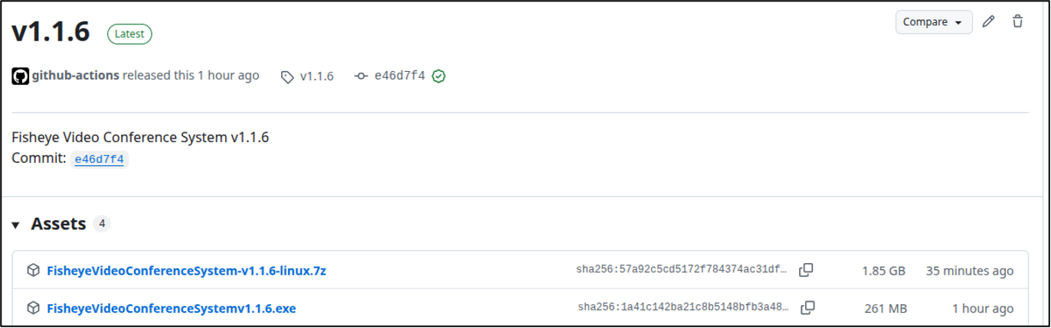The image size is (1051, 328).
Task: Click the trash delete release icon
Action: pos(1017,22)
